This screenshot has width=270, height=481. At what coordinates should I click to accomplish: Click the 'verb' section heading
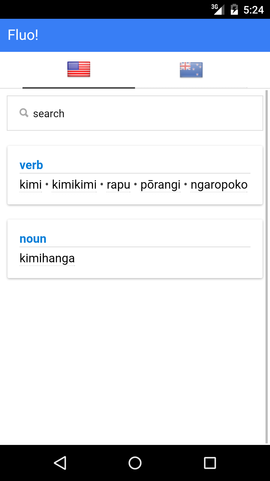tap(31, 165)
